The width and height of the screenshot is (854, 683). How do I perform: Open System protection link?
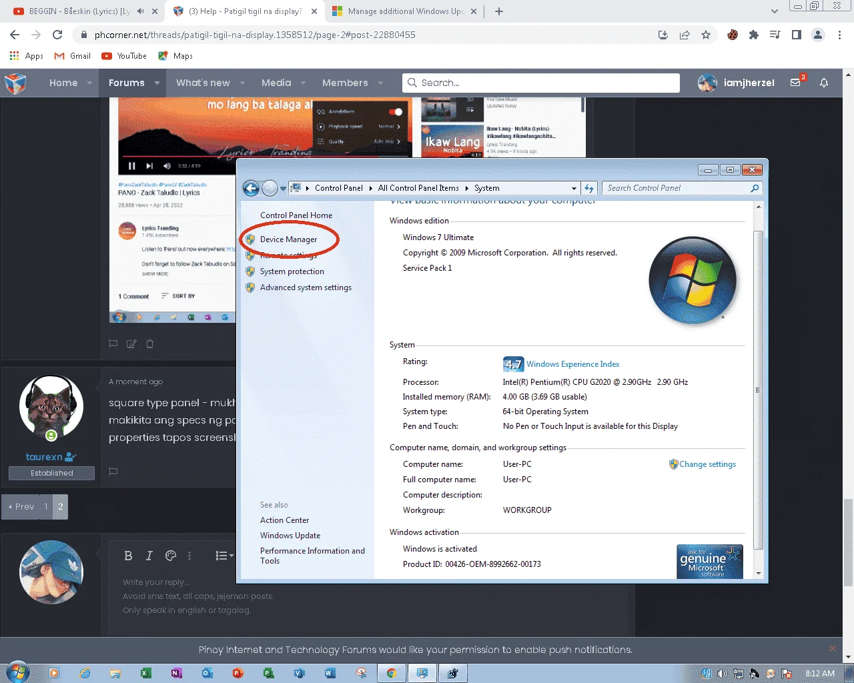(292, 271)
